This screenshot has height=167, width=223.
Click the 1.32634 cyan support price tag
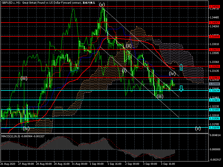(214, 90)
